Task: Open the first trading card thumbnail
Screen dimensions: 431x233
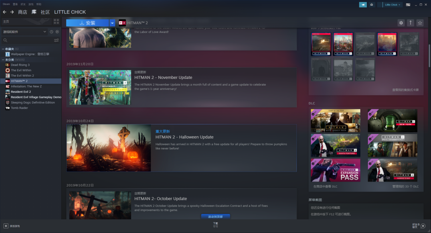Action: 321,44
